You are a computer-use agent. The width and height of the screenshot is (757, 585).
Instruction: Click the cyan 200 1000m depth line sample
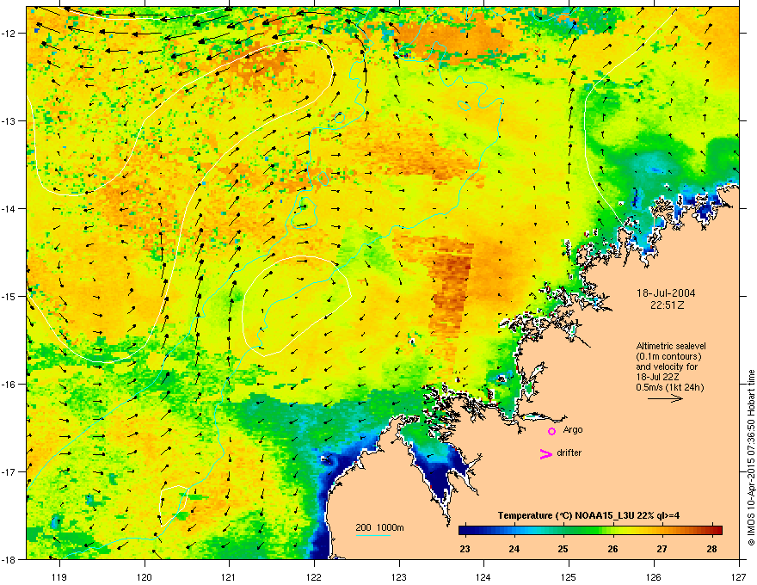[x=373, y=535]
